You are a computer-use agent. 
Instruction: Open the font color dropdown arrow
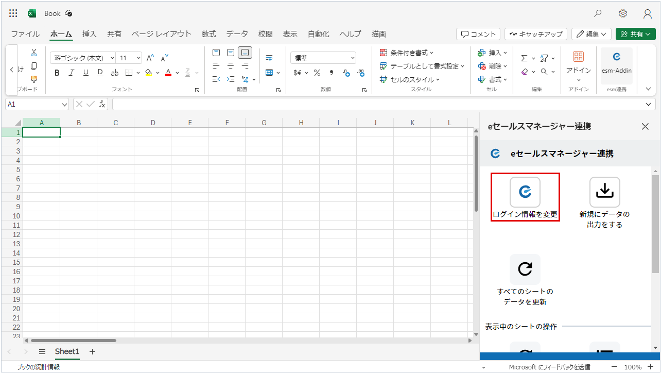pyautogui.click(x=177, y=73)
